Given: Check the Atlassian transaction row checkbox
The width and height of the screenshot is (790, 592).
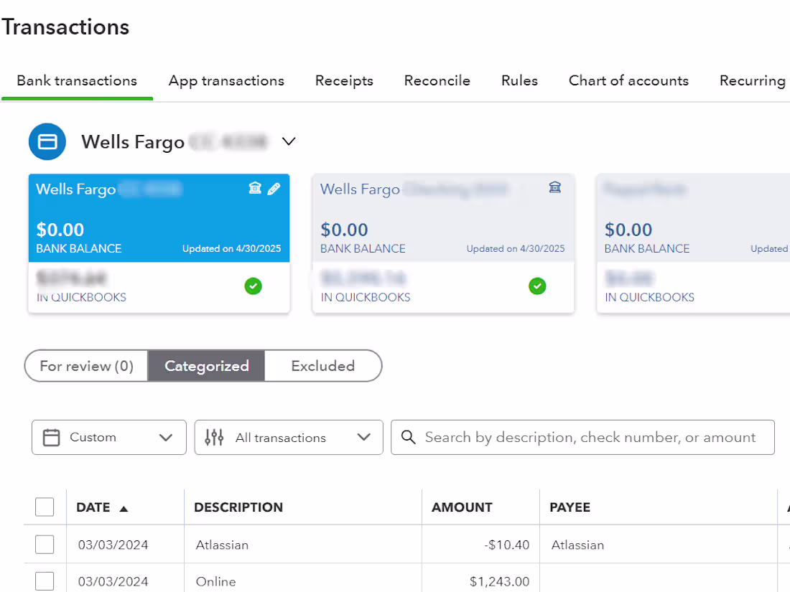Looking at the screenshot, I should [x=45, y=545].
